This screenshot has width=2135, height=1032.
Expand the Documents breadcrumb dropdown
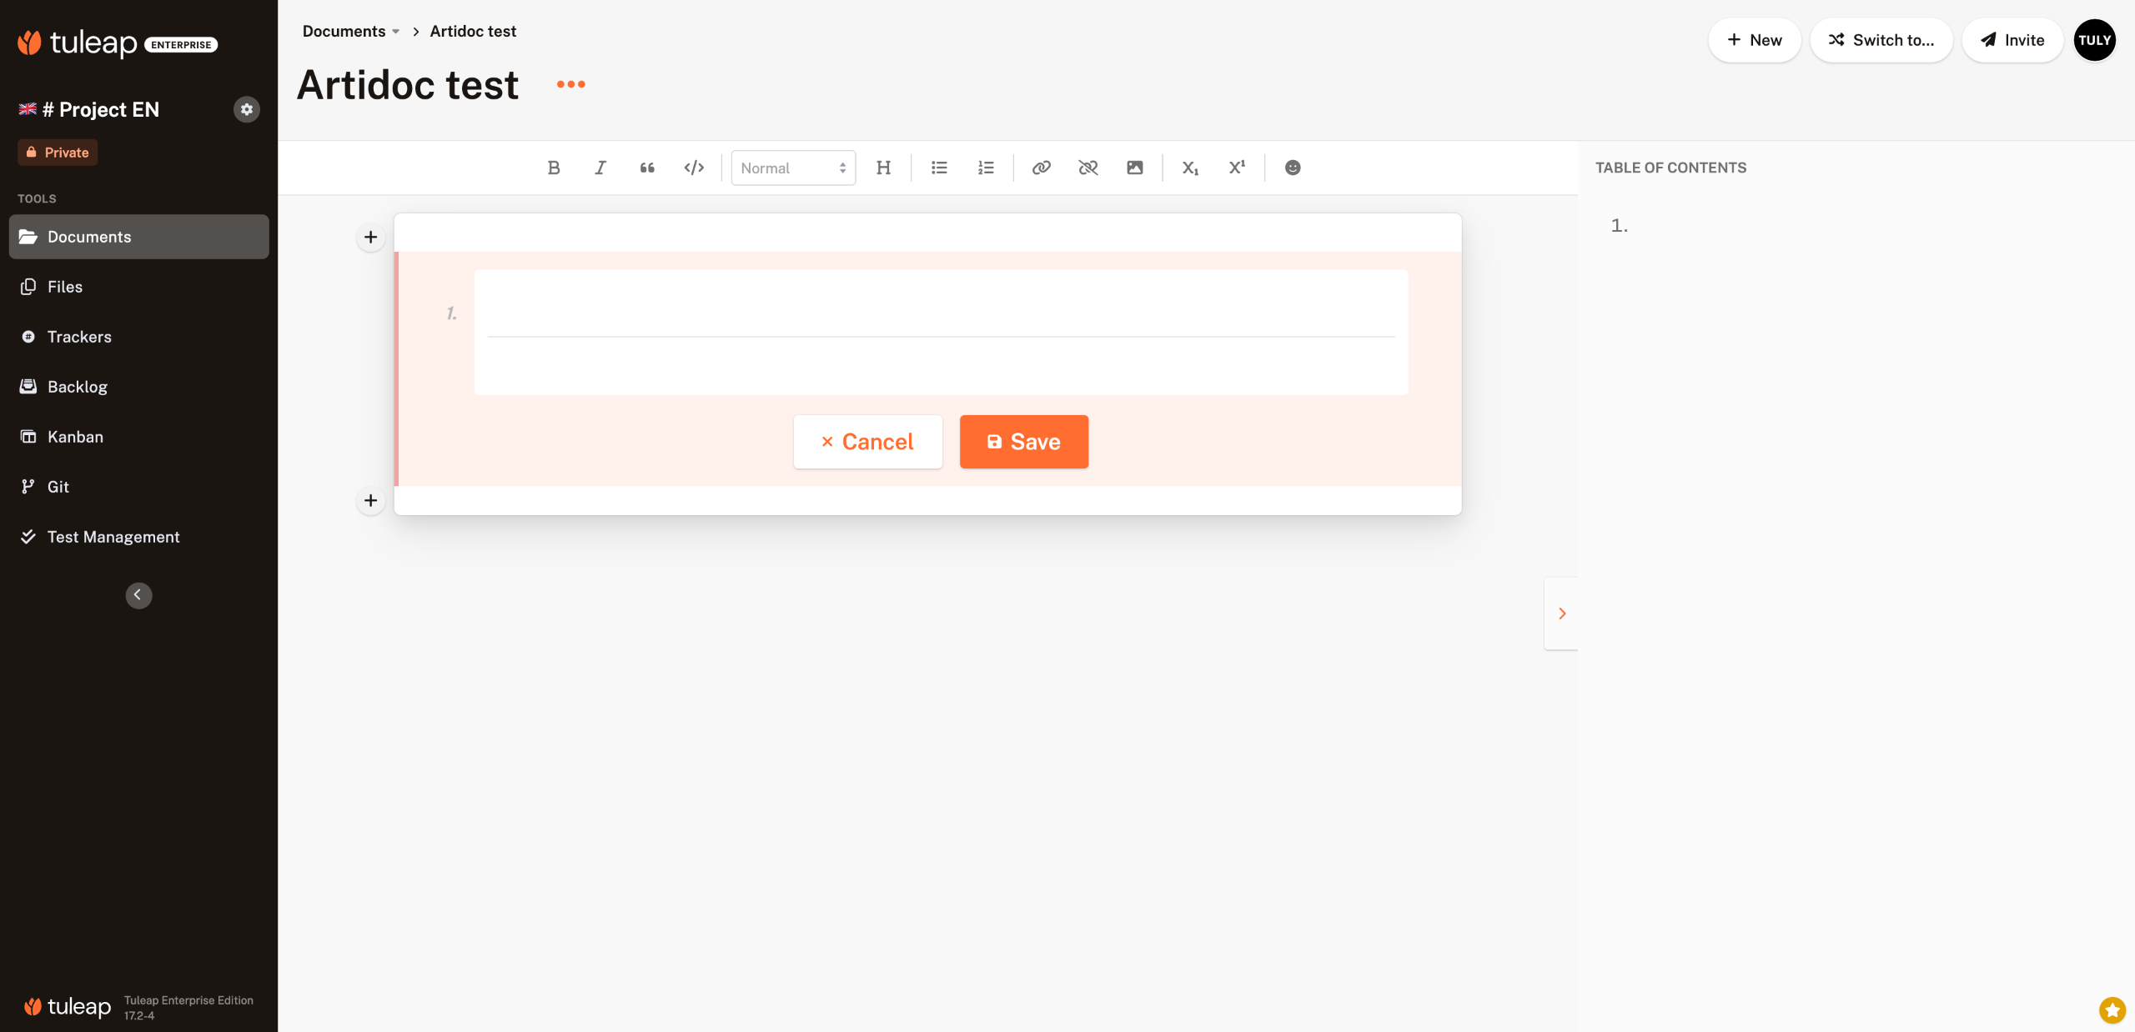tap(395, 32)
